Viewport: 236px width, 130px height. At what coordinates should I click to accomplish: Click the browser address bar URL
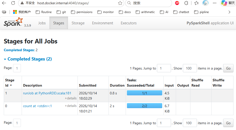pos(63,3)
